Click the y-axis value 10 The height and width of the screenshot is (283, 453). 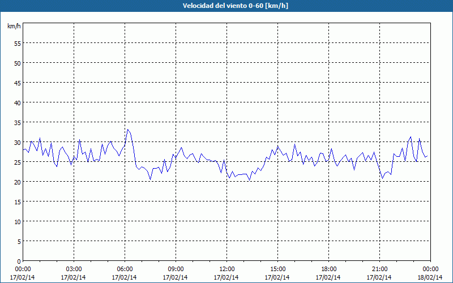pyautogui.click(x=18, y=222)
